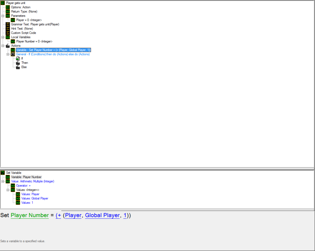The image size is (315, 251).
Task: Select Value: Arithmetic Multiple (Integer) row
Action: (x=33, y=181)
